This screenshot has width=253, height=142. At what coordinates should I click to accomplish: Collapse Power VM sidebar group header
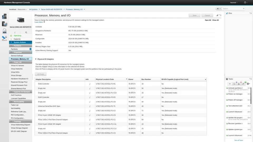tap(21, 62)
